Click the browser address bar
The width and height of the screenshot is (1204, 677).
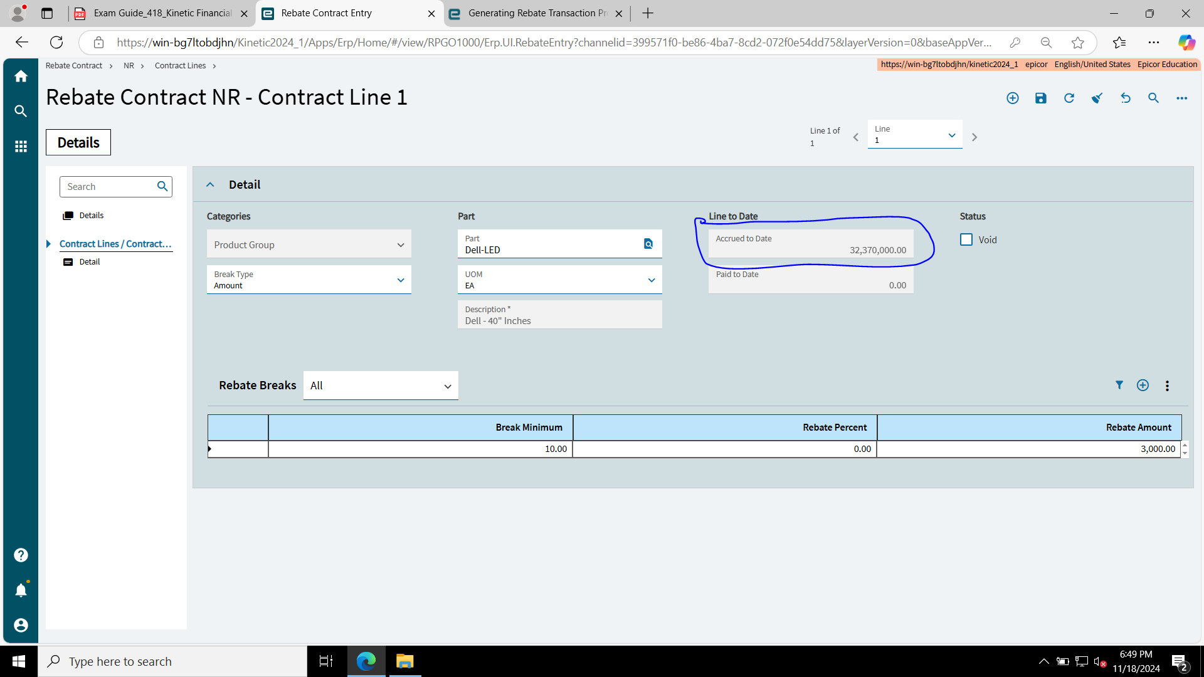tap(553, 42)
